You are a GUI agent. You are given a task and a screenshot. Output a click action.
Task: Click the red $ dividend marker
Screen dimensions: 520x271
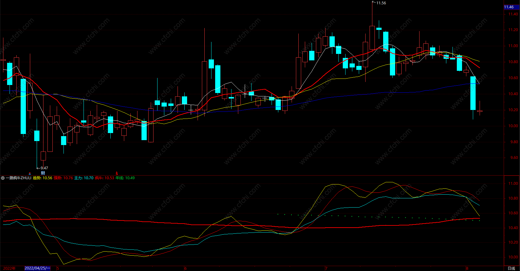click(x=117, y=173)
